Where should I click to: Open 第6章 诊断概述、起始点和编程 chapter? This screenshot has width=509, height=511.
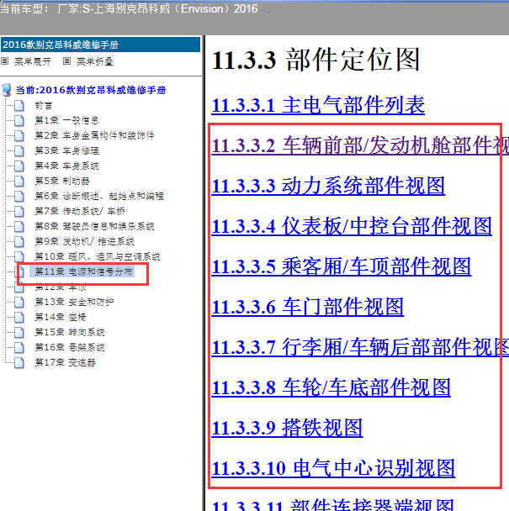(x=99, y=196)
